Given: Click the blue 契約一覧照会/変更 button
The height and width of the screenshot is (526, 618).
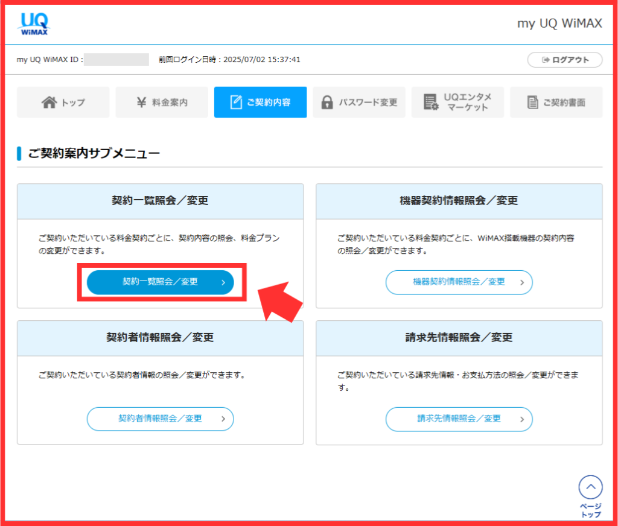Looking at the screenshot, I should pyautogui.click(x=160, y=282).
